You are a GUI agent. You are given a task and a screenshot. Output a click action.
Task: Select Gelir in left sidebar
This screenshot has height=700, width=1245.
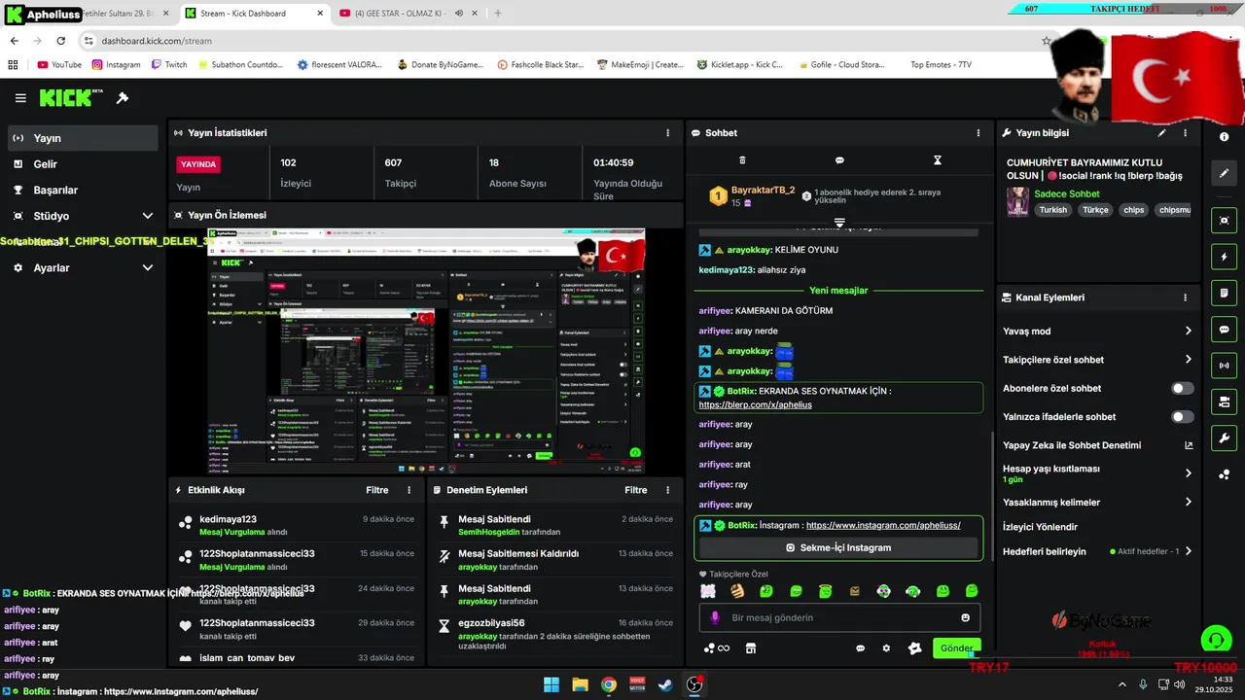pyautogui.click(x=83, y=164)
